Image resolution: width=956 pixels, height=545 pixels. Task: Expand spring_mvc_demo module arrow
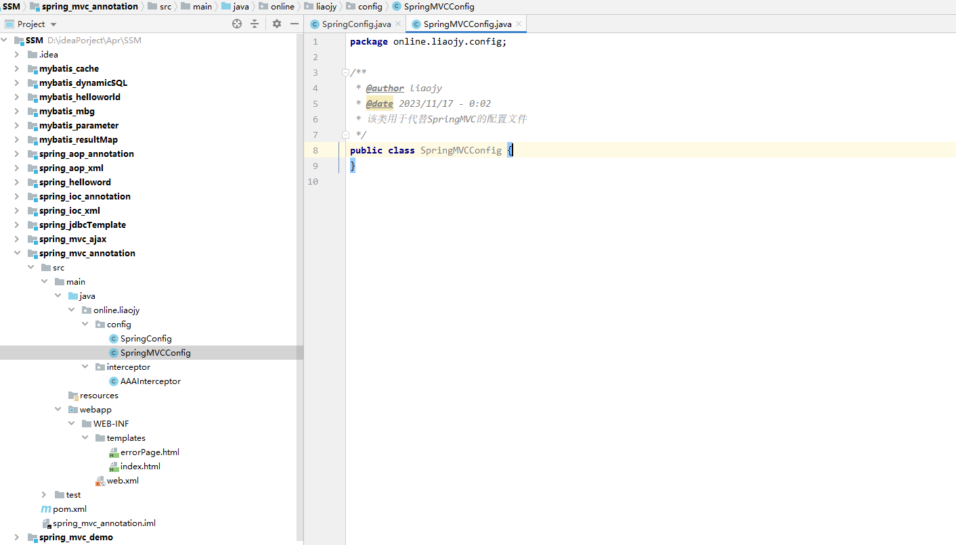[x=18, y=538]
